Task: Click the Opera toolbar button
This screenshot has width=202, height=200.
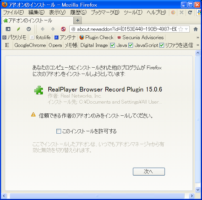Action: click(55, 45)
